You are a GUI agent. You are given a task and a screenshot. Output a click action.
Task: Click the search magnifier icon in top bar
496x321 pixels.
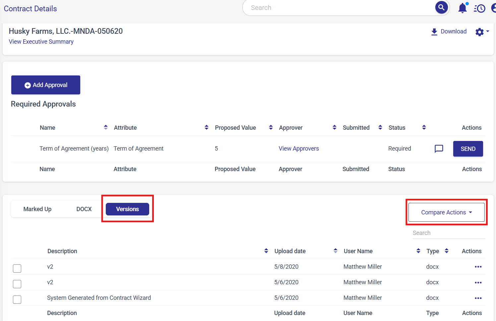441,7
